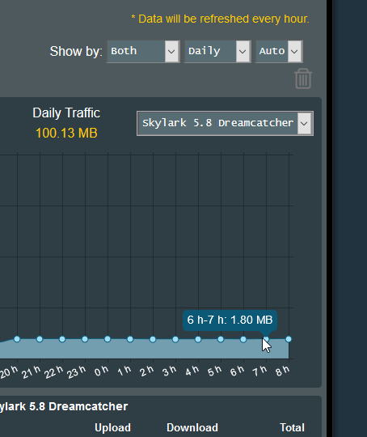Click the chart data point at 7h
The height and width of the screenshot is (437, 367).
pyautogui.click(x=266, y=339)
